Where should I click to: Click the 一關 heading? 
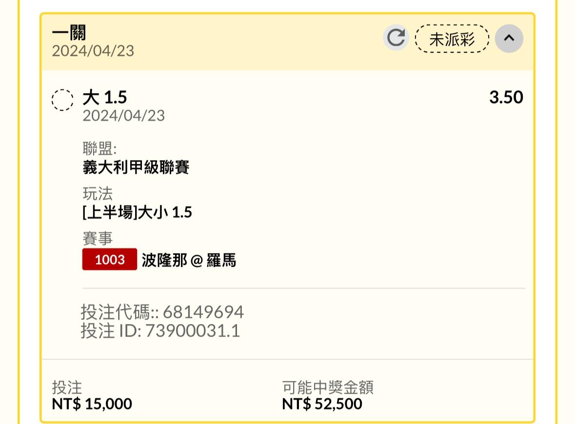click(69, 33)
